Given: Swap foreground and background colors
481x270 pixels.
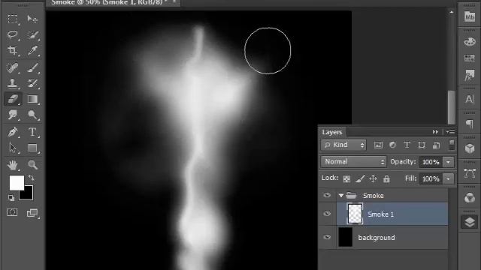Looking at the screenshot, I should point(31,178).
